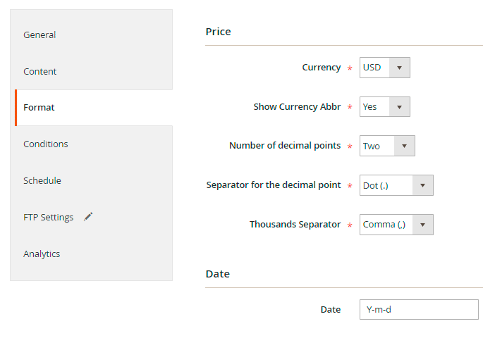Click the Price section heading
The height and width of the screenshot is (350, 483).
(218, 32)
